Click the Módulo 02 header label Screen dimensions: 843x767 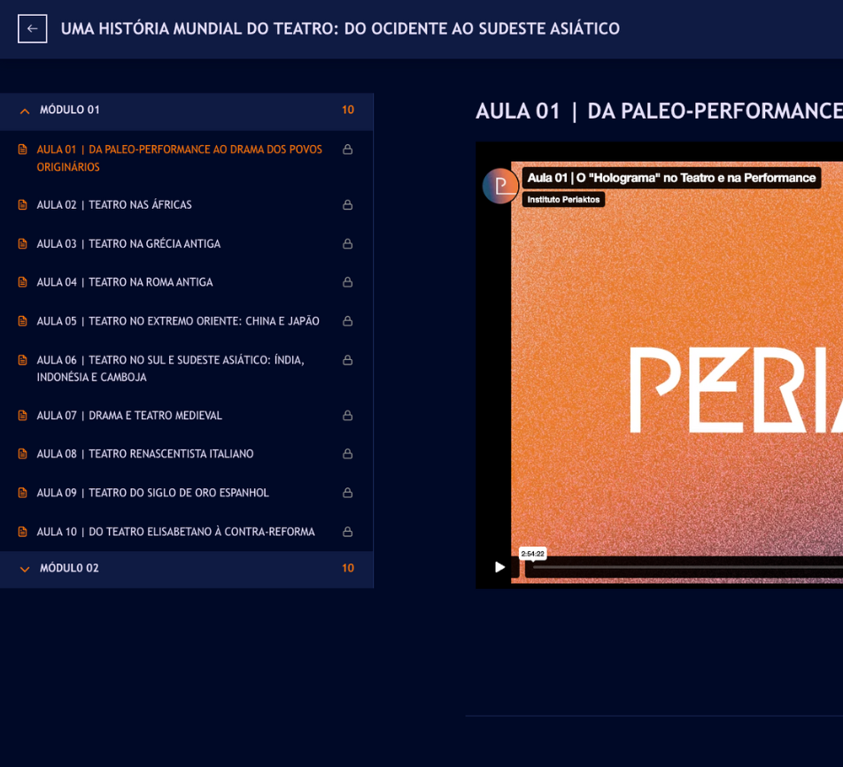point(69,568)
